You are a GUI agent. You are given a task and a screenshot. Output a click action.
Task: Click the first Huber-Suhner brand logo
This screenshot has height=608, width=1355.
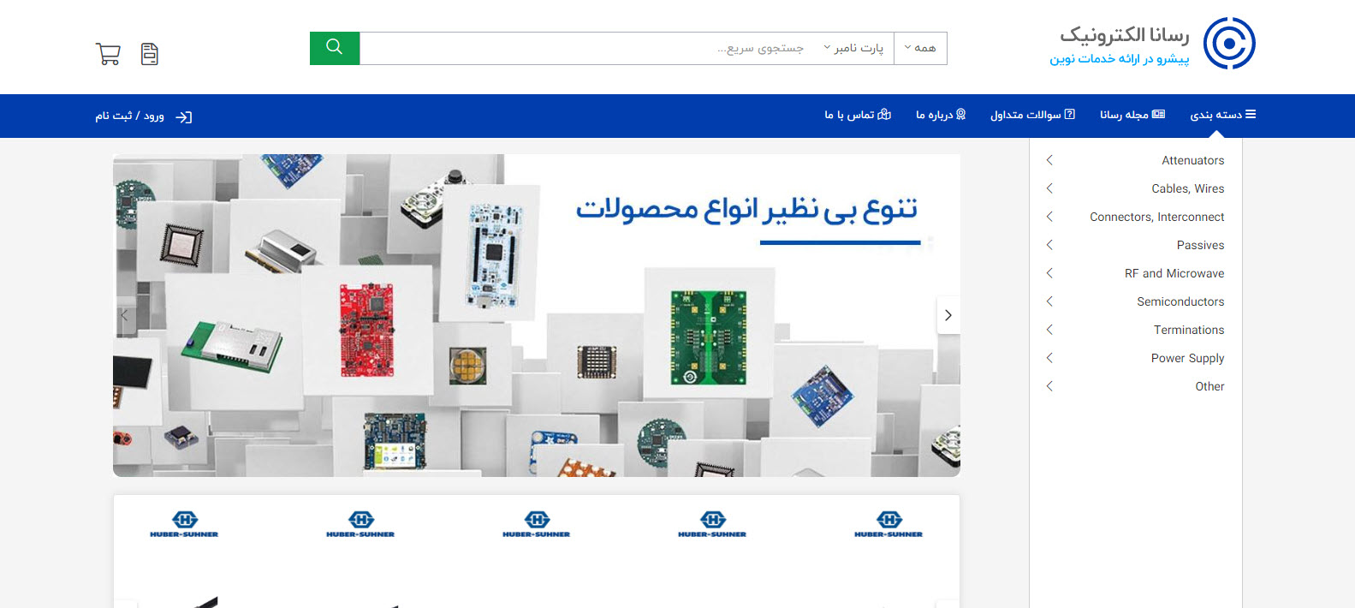coord(184,524)
